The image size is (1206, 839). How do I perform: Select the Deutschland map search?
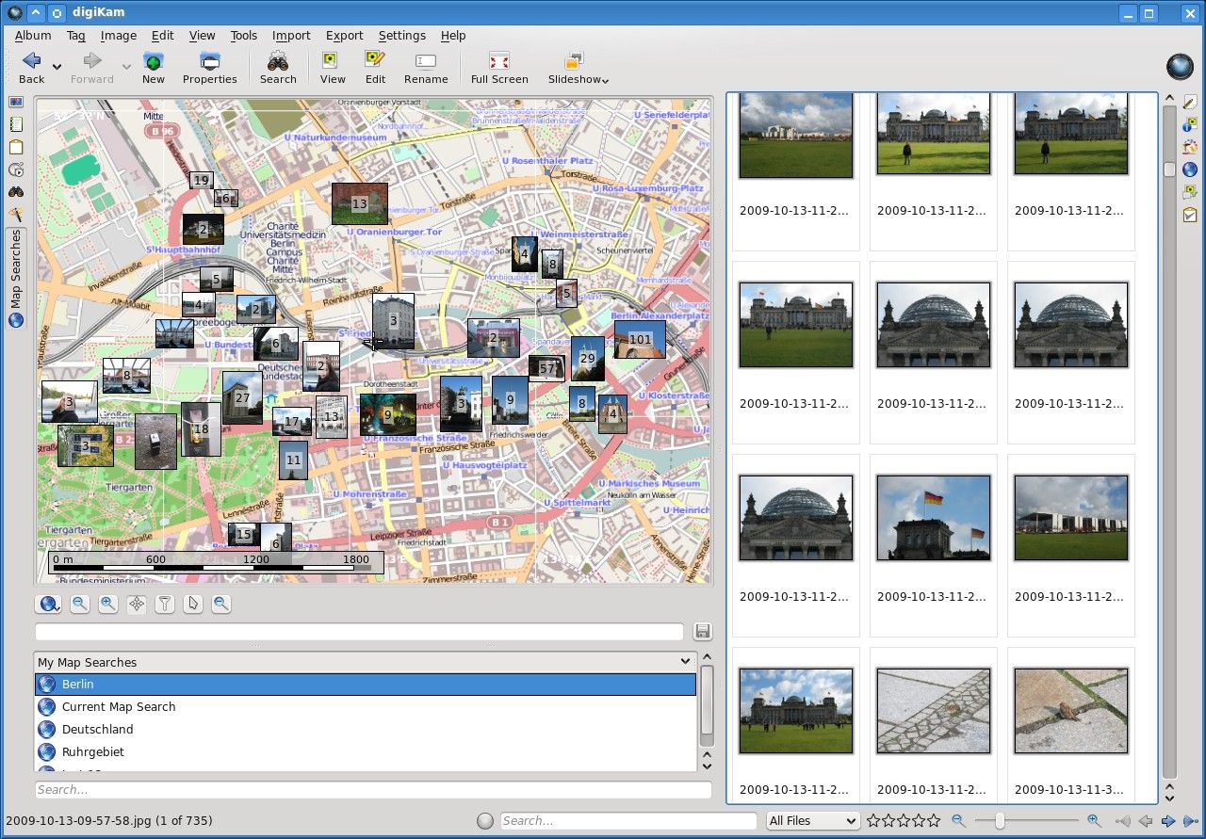[x=97, y=730]
